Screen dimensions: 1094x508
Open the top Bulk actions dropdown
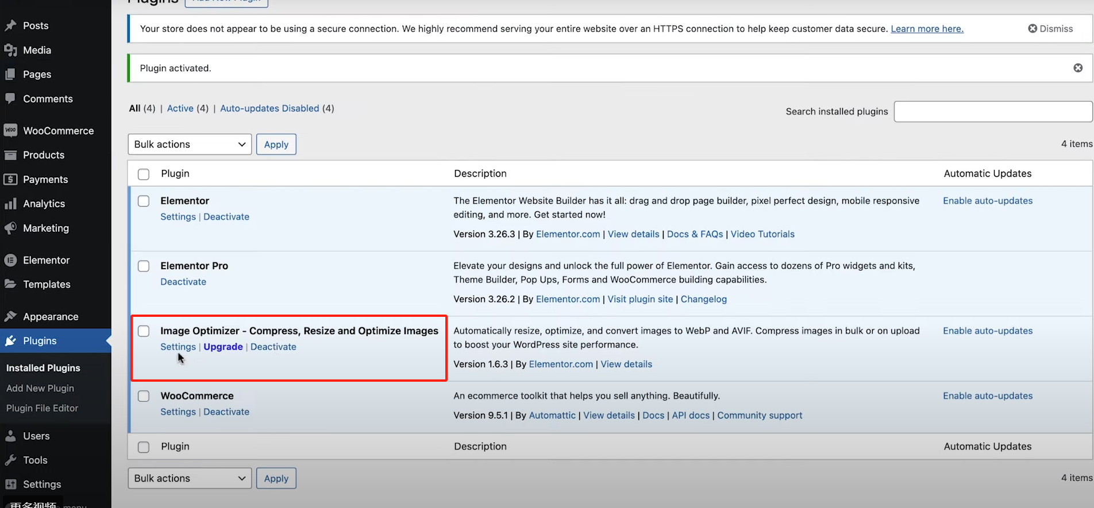point(190,144)
